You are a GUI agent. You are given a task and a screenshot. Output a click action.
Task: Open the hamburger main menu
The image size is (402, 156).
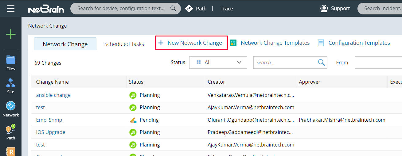11,9
